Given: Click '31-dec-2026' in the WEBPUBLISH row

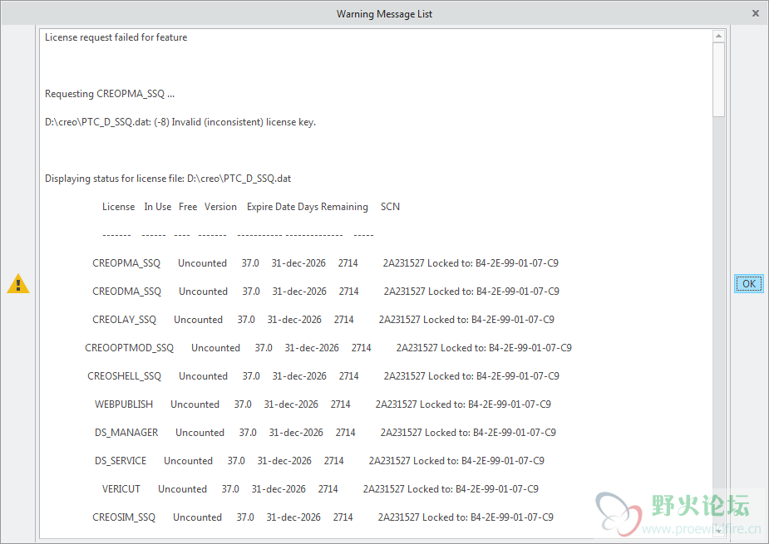Looking at the screenshot, I should [x=291, y=404].
